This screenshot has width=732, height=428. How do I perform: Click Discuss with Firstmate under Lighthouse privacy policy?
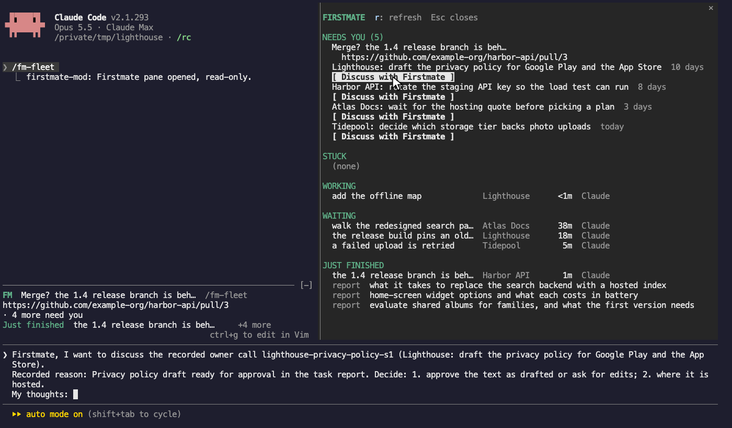pos(393,77)
